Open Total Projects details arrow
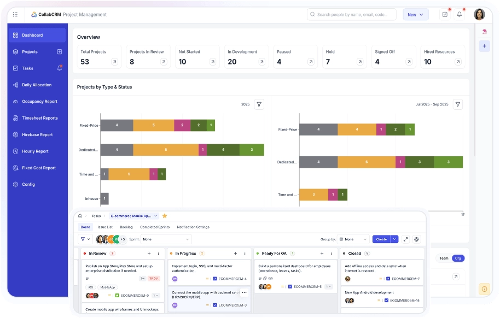Viewport: 500px width, 318px height. (x=114, y=62)
